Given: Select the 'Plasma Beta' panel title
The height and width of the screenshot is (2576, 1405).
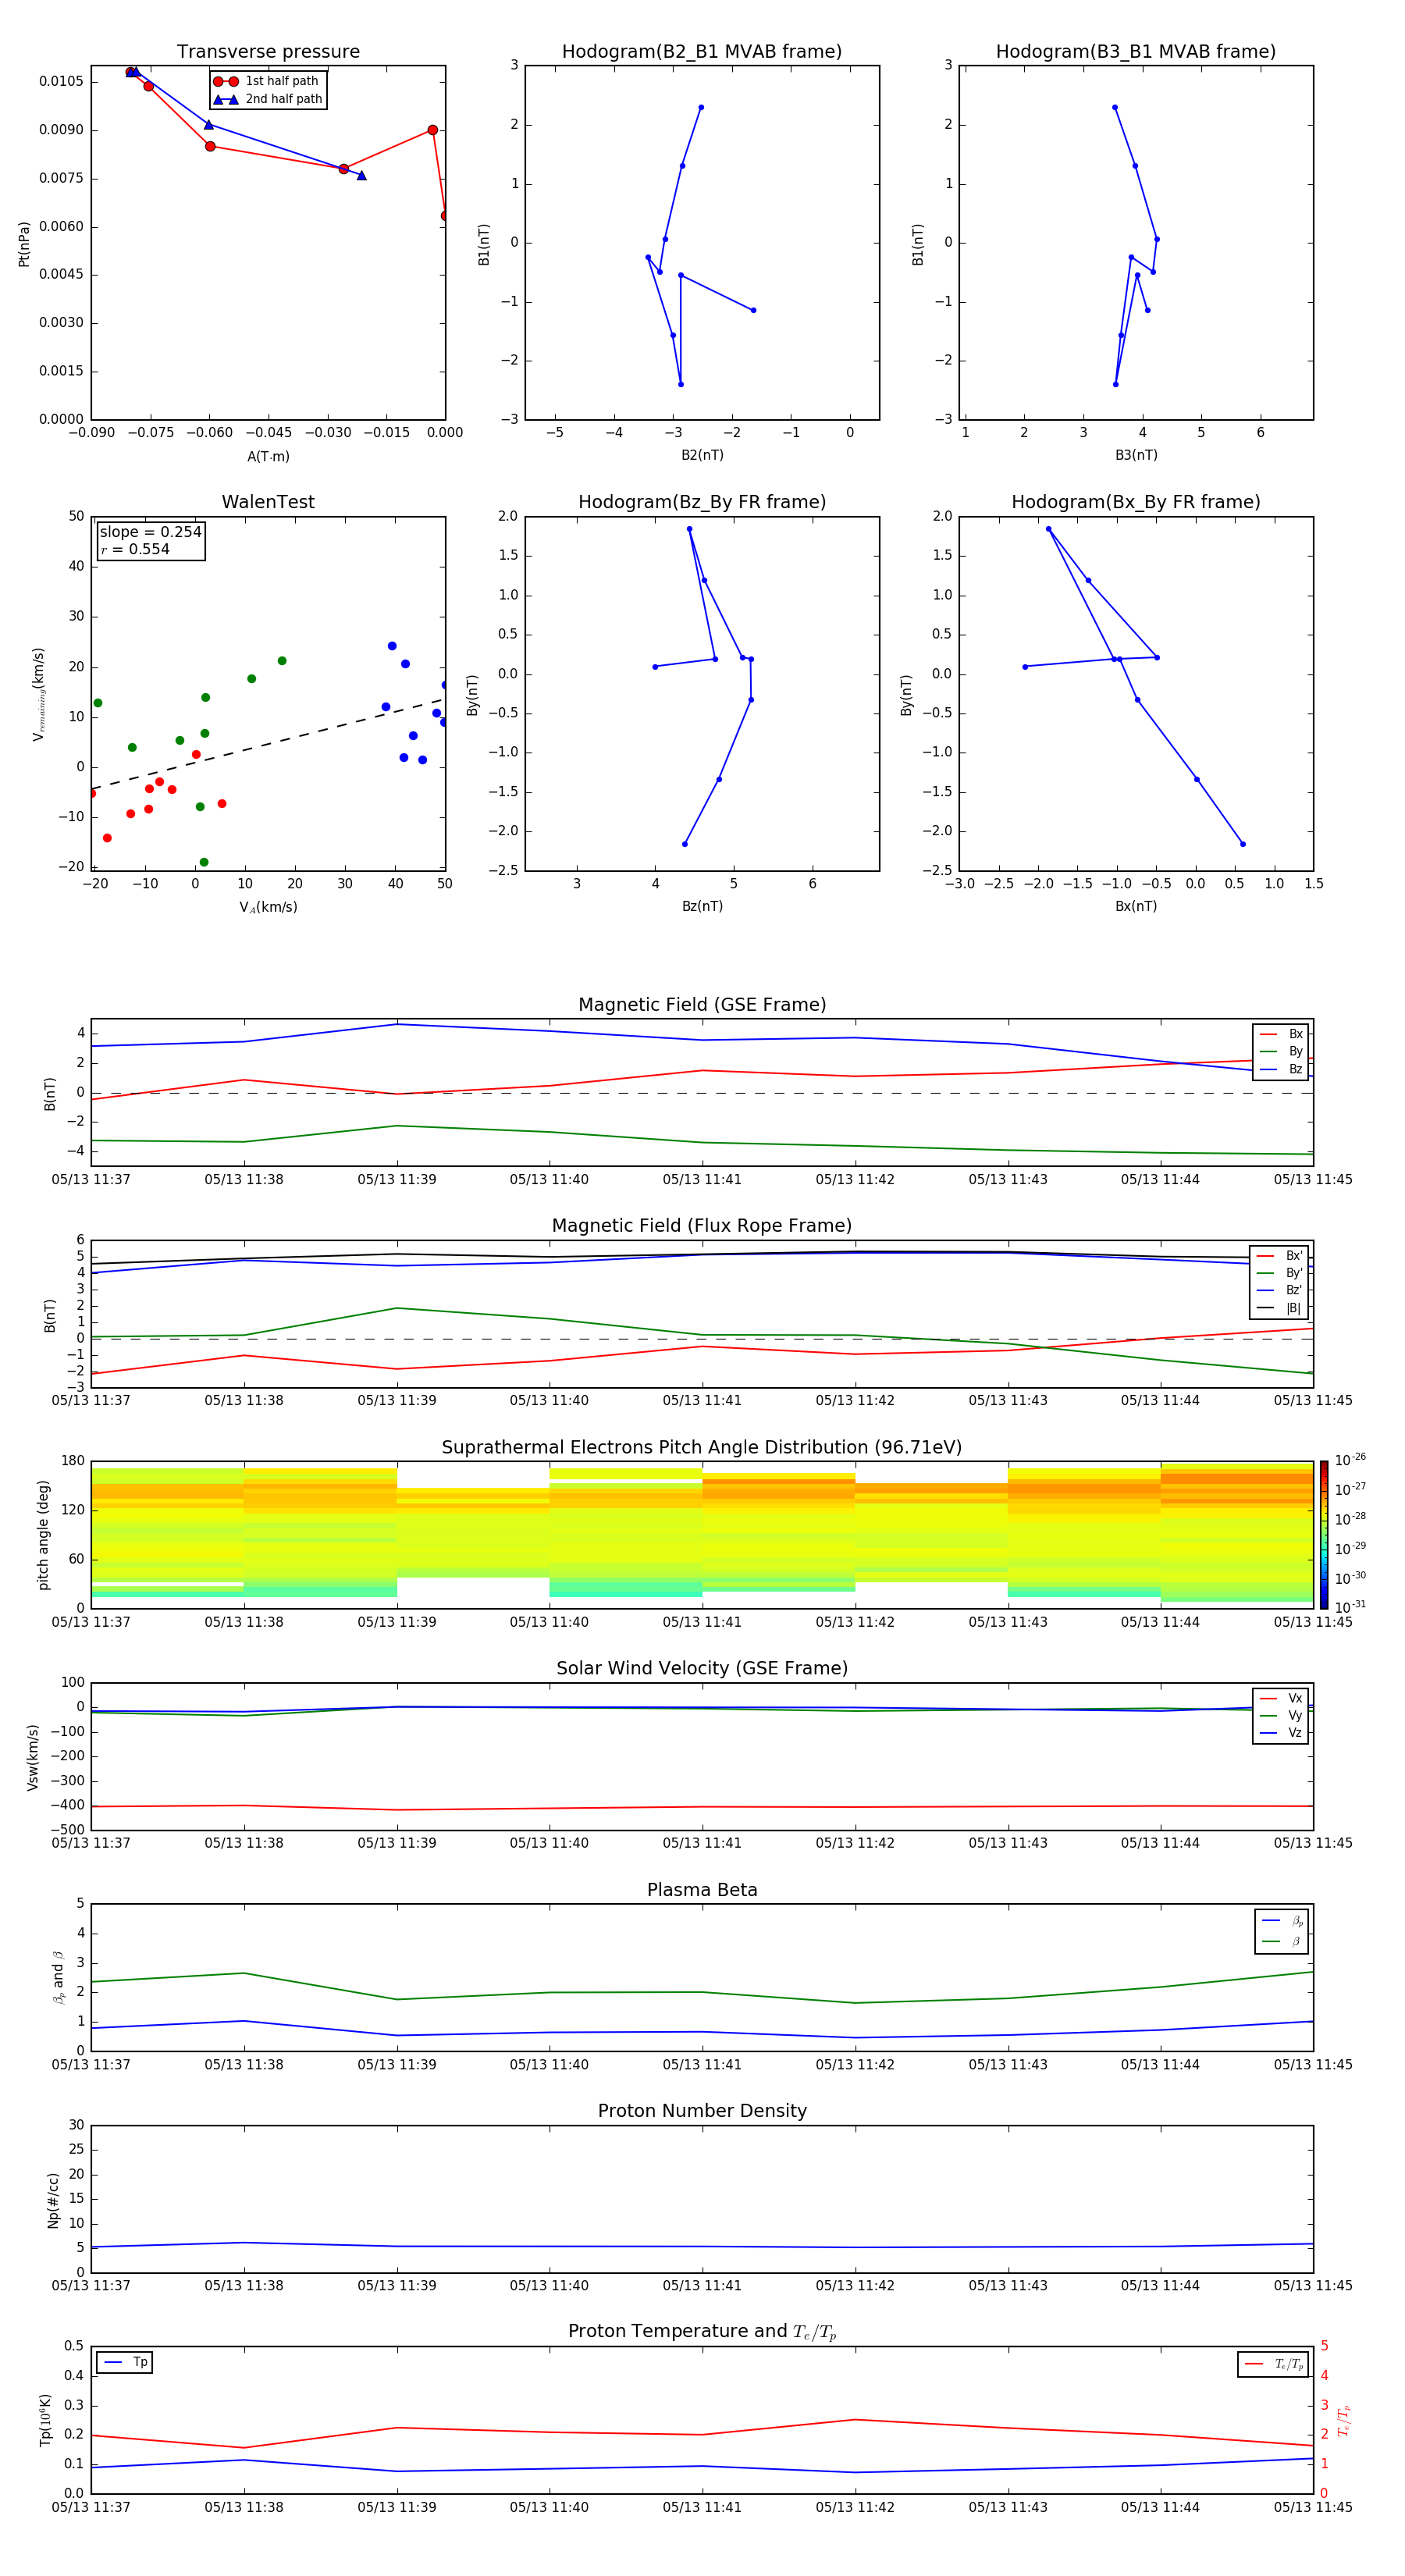Looking at the screenshot, I should pos(702,1891).
